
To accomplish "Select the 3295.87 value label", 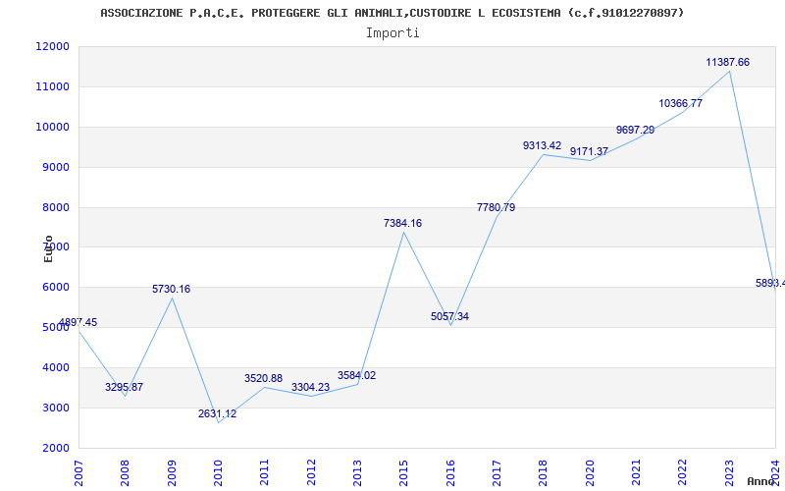I will pyautogui.click(x=125, y=387).
